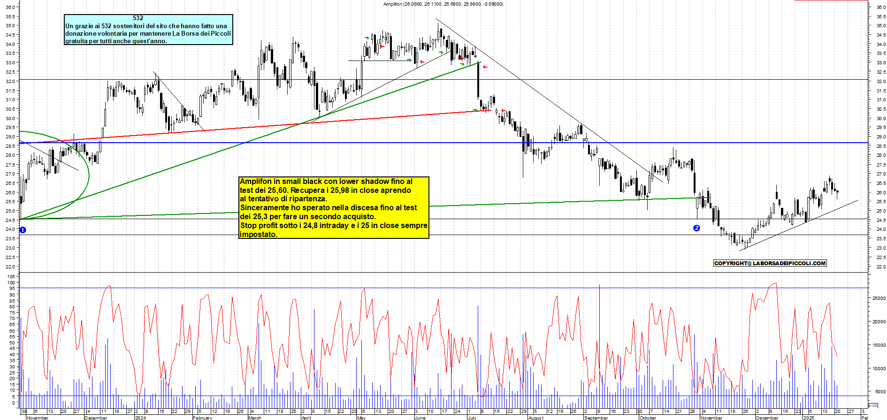
Task: Click the 'April' month label
Action: pos(306,418)
